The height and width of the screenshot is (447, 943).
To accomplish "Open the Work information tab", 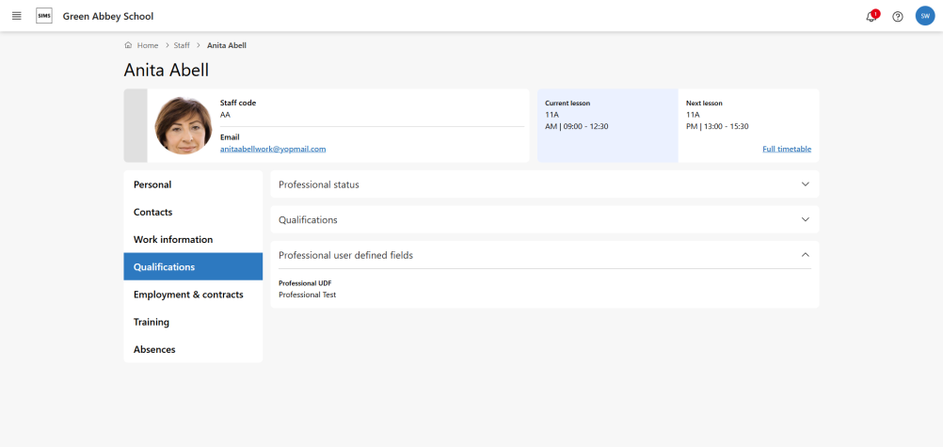I will point(173,240).
